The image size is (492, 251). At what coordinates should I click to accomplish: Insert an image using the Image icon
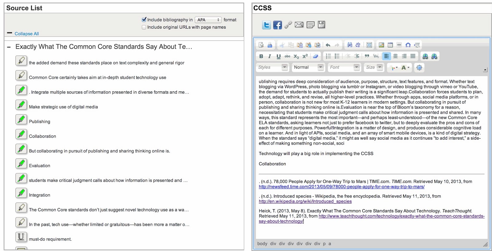click(381, 45)
